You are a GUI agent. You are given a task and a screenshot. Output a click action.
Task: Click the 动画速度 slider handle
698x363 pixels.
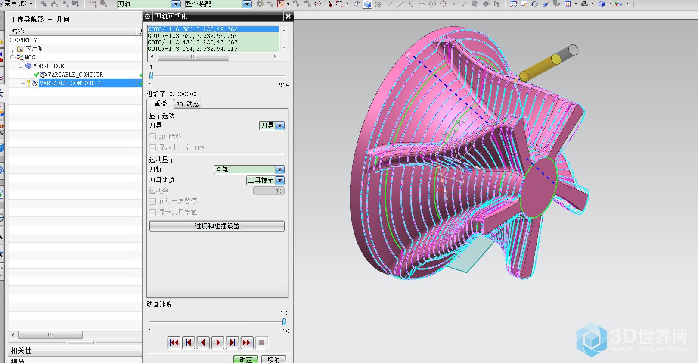tap(284, 322)
